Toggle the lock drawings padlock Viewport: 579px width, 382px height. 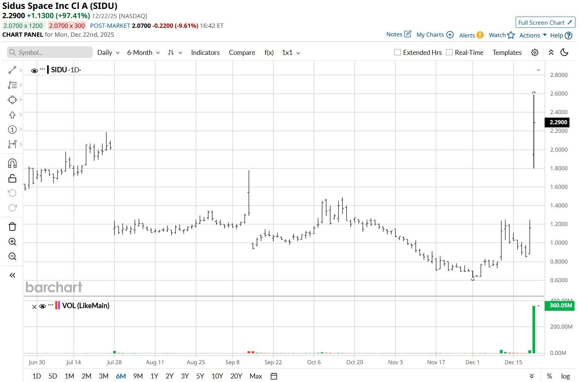12,178
